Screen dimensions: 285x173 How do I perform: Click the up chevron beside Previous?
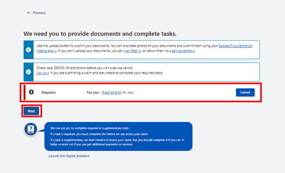[28, 13]
